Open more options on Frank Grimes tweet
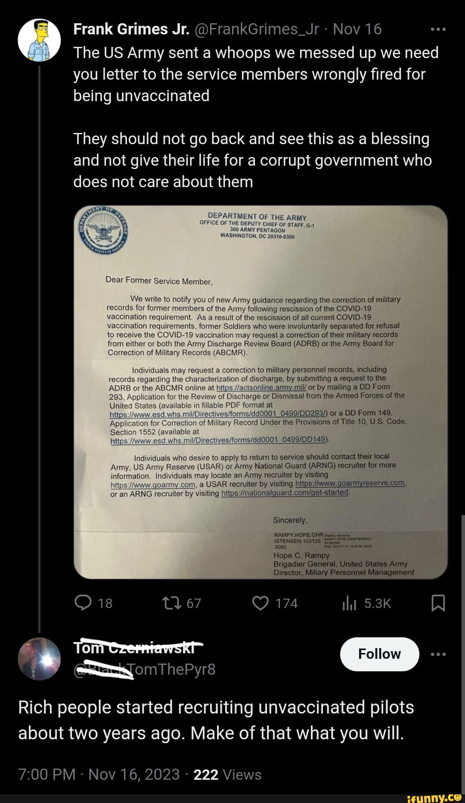 click(x=438, y=29)
